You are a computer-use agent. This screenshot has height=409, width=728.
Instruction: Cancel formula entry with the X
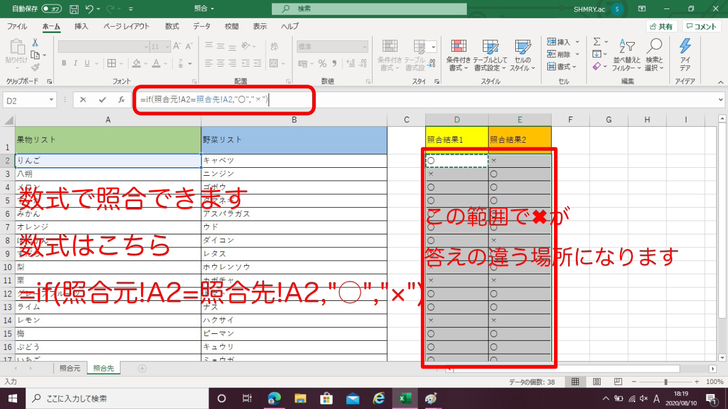[x=83, y=100]
